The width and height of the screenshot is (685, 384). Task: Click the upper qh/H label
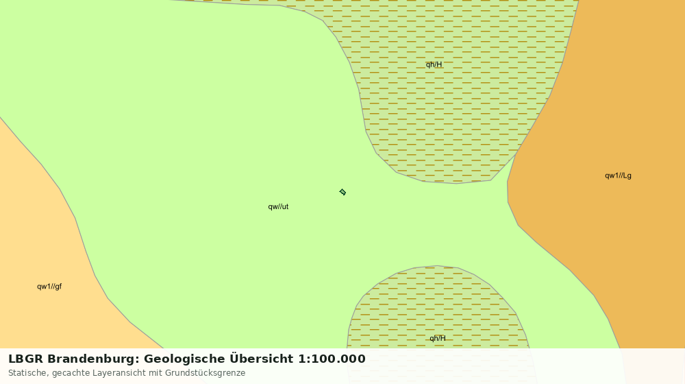click(x=434, y=64)
